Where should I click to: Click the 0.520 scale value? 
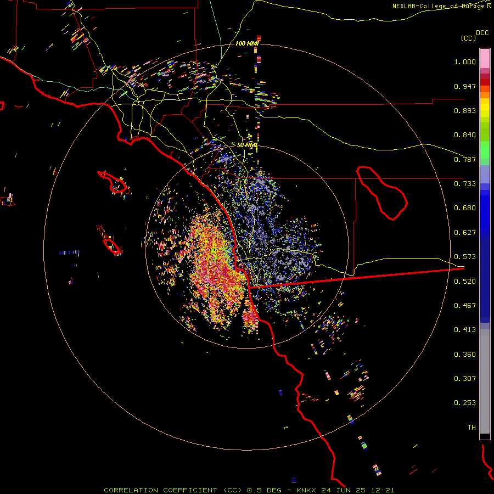(x=465, y=282)
